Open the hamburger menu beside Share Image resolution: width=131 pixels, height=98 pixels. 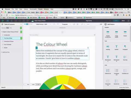(x=129, y=21)
